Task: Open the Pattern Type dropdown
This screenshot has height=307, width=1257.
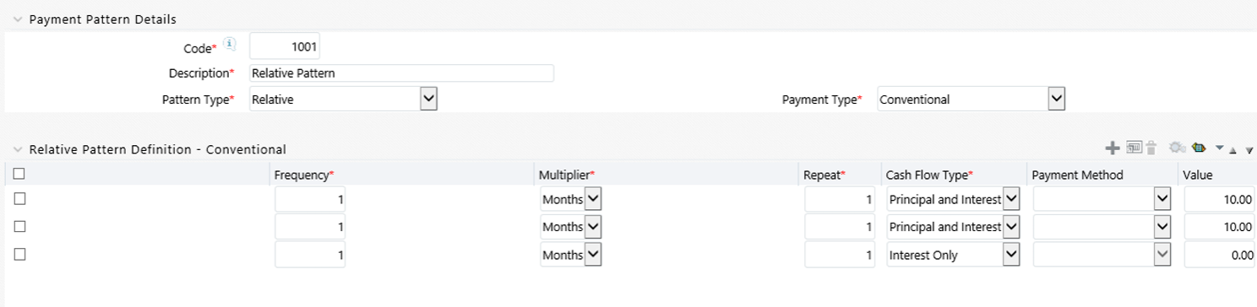Action: tap(343, 99)
